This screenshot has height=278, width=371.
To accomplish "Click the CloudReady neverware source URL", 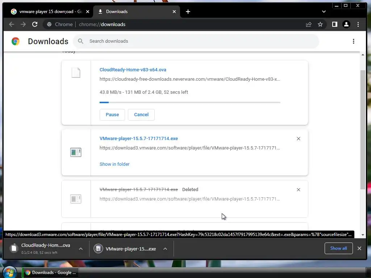I will 190,79.
